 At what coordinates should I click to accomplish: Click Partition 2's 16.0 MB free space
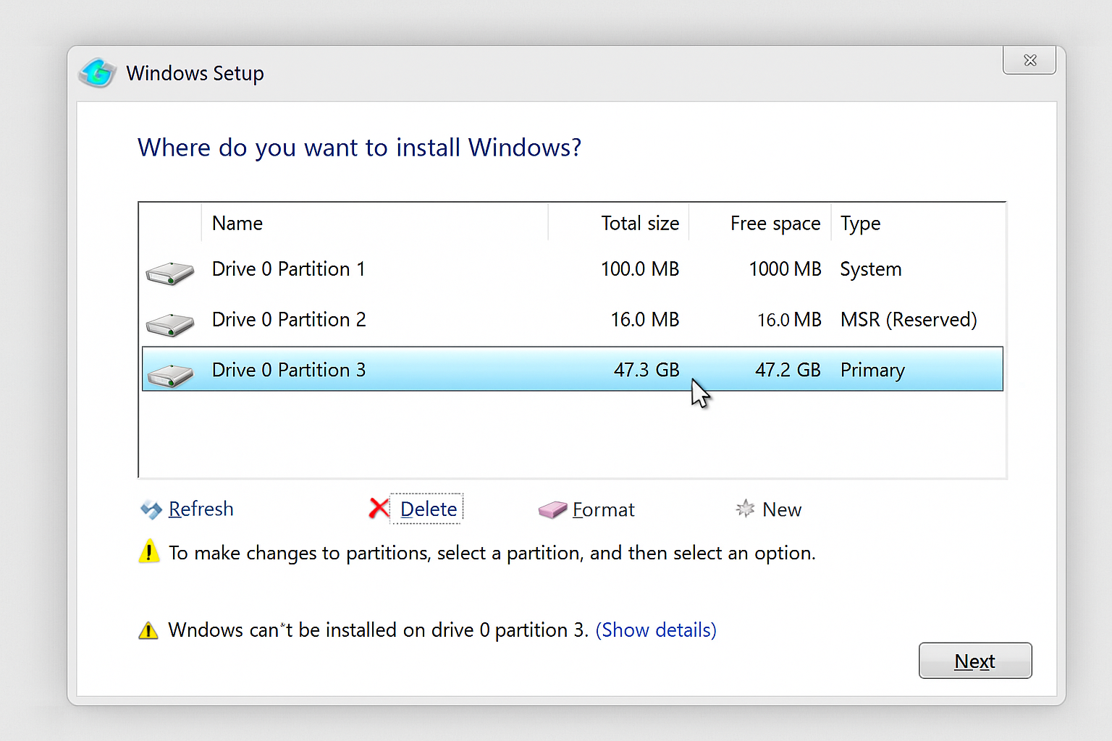click(x=789, y=319)
